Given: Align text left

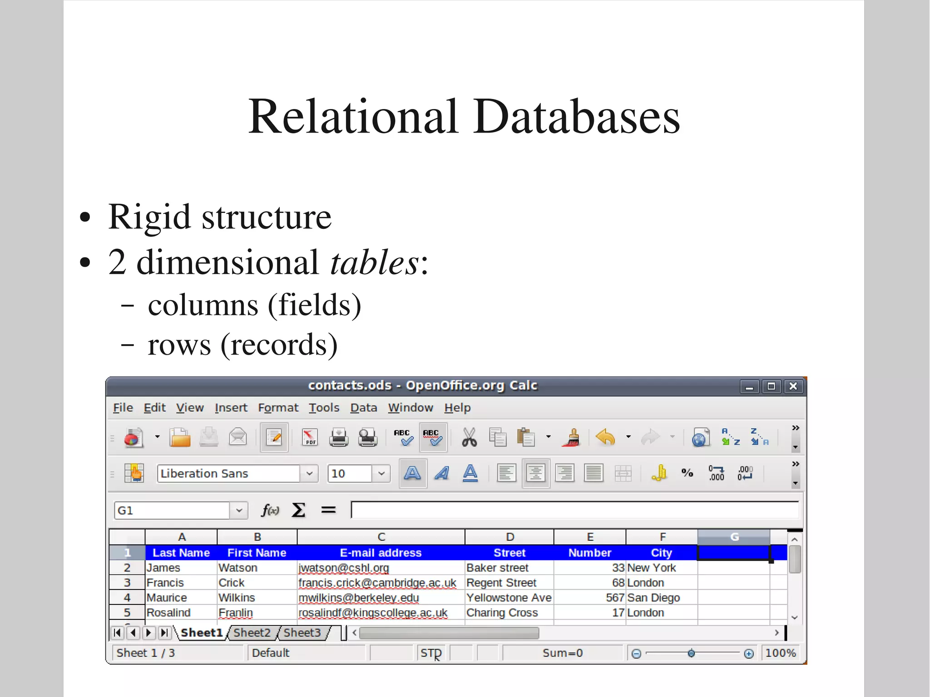Looking at the screenshot, I should pyautogui.click(x=506, y=473).
